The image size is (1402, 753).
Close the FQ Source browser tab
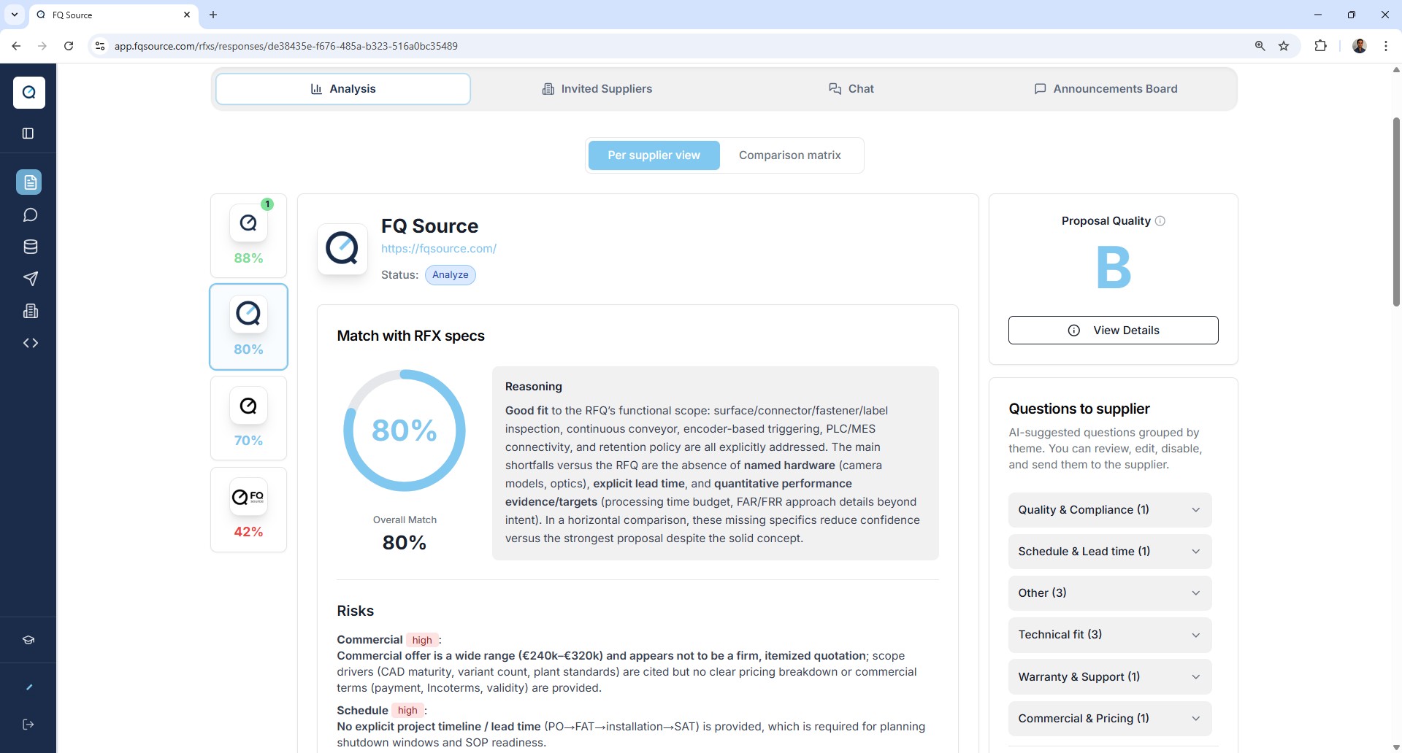[187, 15]
